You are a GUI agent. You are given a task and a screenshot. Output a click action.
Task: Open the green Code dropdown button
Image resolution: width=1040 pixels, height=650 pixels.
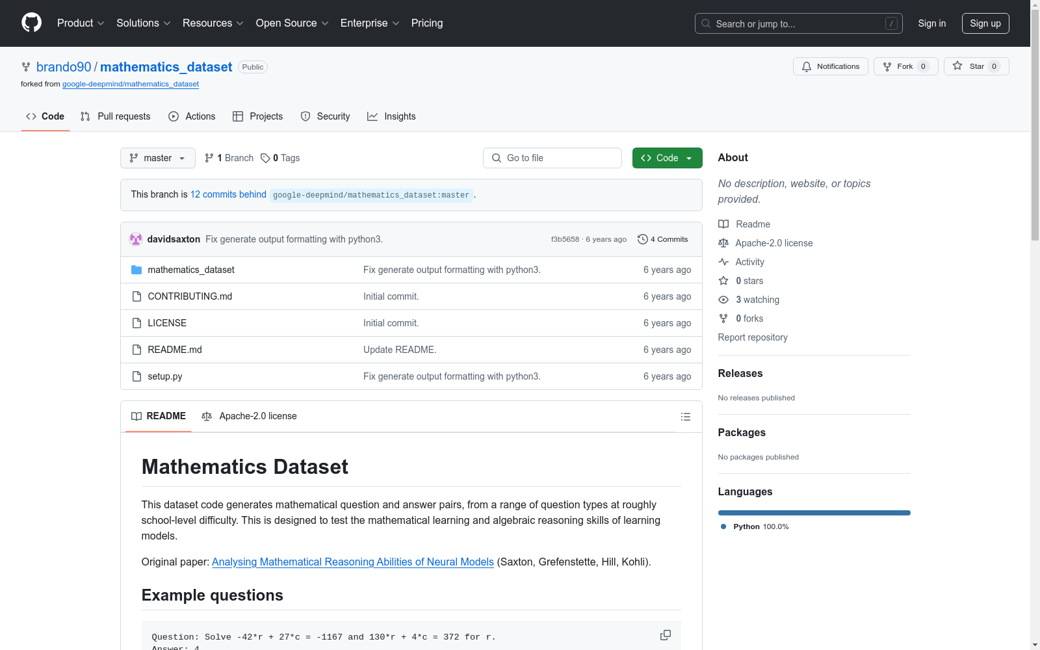(x=668, y=158)
